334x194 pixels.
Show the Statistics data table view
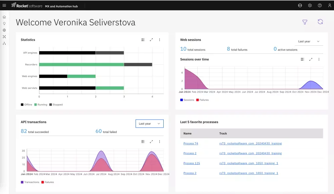click(x=143, y=40)
